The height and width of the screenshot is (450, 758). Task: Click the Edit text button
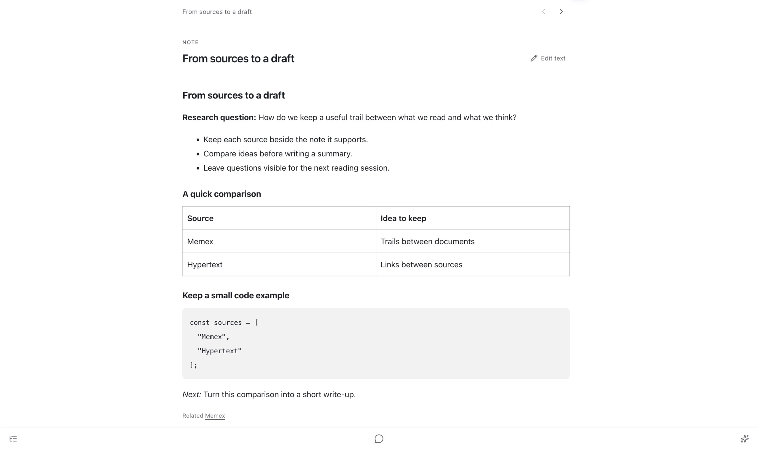pyautogui.click(x=548, y=58)
